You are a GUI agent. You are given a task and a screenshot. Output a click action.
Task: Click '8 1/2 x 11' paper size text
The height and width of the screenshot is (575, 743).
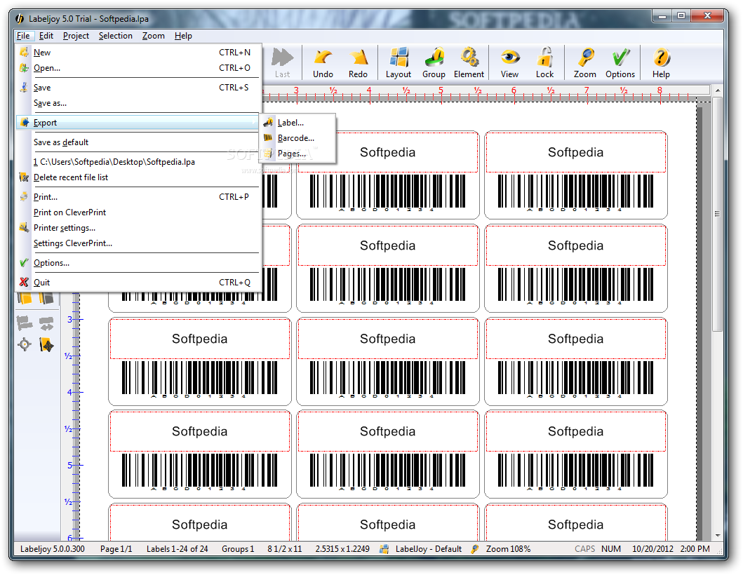coord(284,549)
